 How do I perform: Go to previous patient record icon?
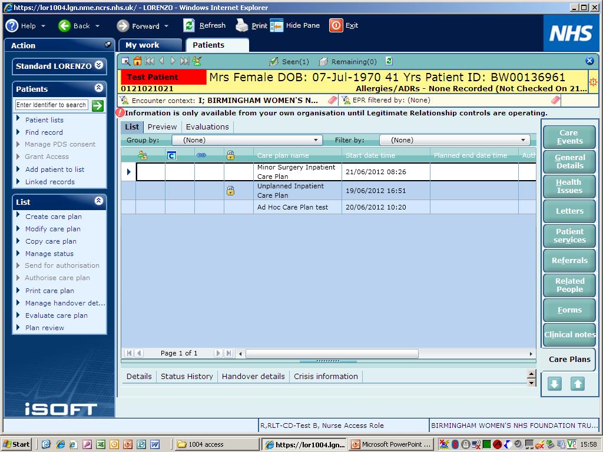coord(161,61)
